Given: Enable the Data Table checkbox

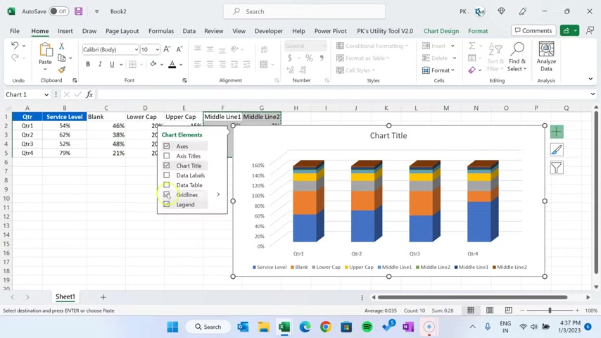Looking at the screenshot, I should coord(166,185).
